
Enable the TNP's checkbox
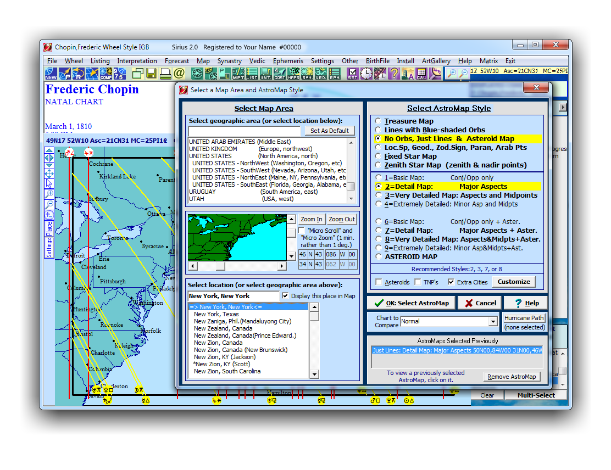point(418,282)
